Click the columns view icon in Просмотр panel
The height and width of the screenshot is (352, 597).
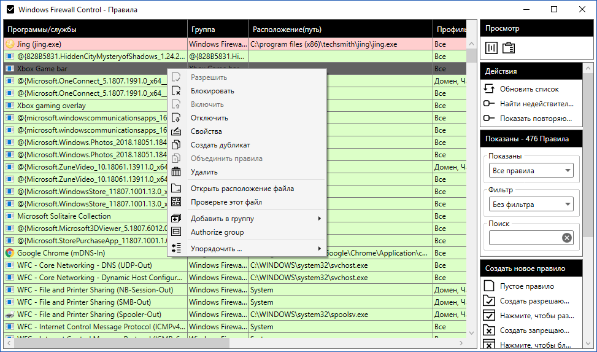(491, 48)
